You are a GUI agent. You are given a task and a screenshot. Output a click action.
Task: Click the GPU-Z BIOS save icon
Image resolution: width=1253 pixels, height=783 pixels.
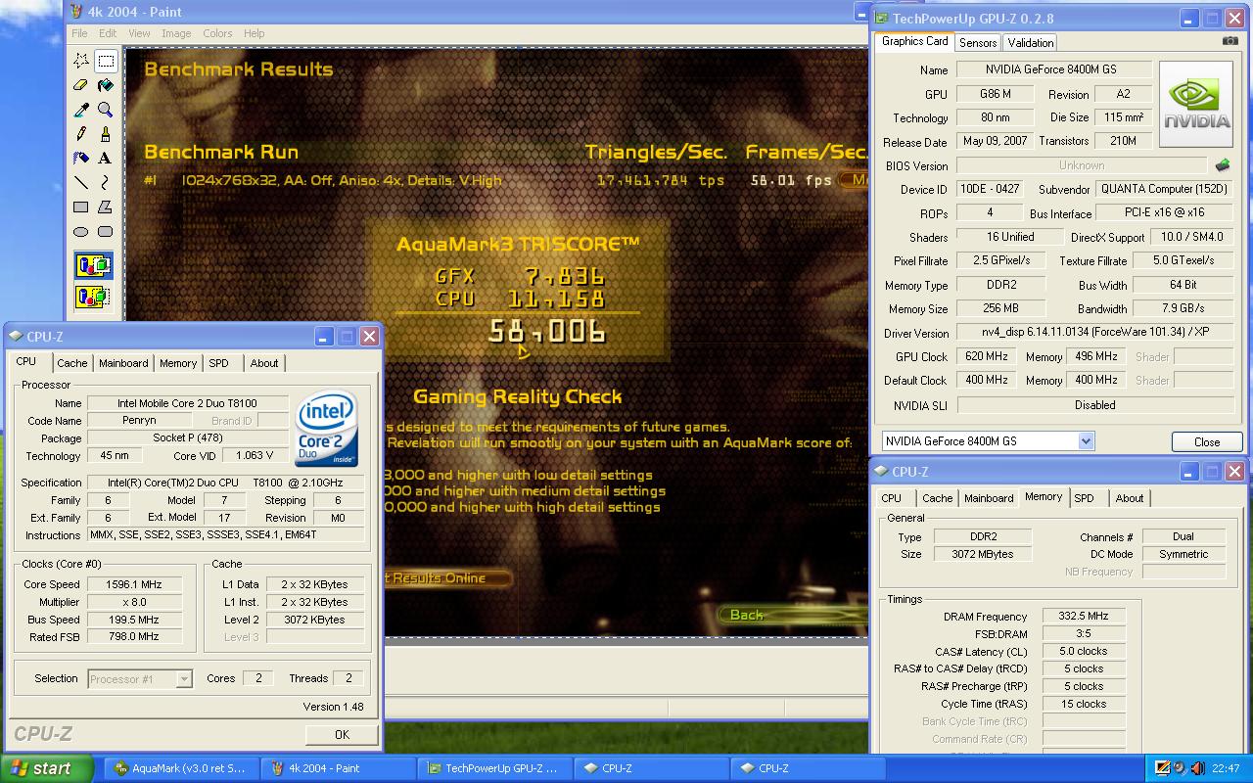coord(1222,165)
